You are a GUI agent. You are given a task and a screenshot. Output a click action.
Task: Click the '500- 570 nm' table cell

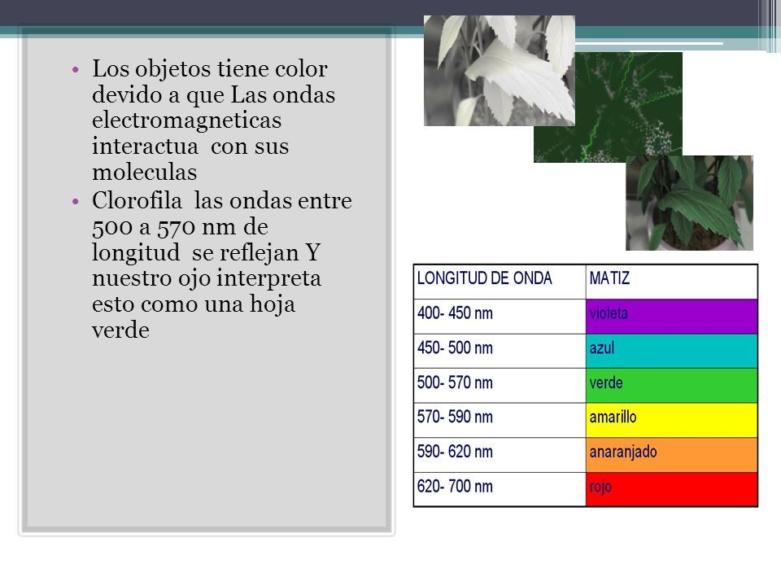500,386
